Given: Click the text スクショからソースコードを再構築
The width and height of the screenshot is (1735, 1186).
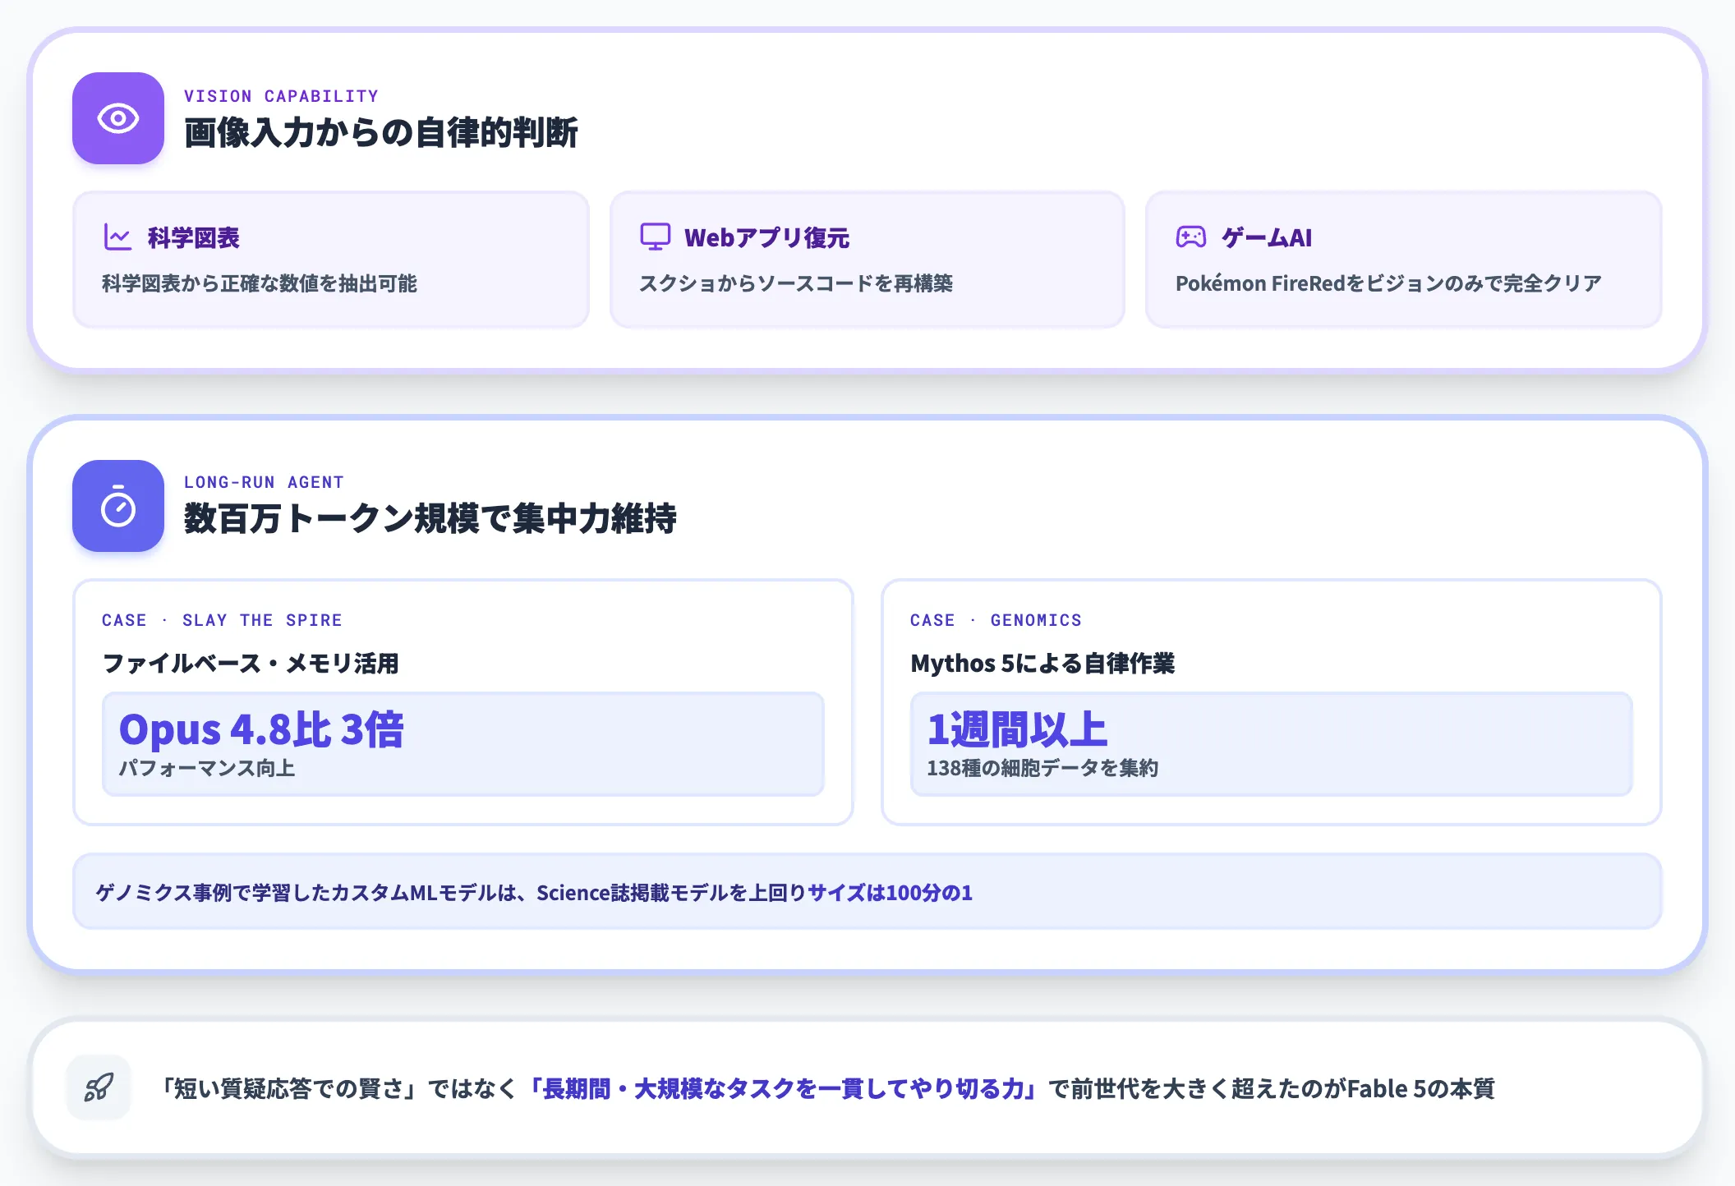Looking at the screenshot, I should [796, 284].
